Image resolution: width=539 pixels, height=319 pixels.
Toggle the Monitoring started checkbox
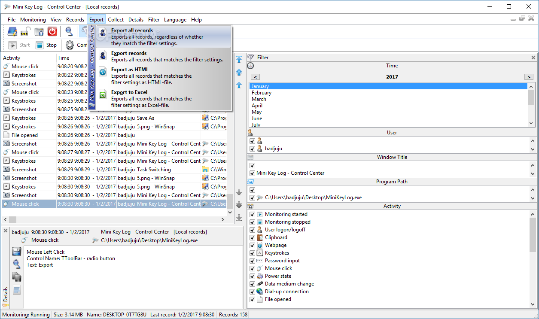pos(253,214)
